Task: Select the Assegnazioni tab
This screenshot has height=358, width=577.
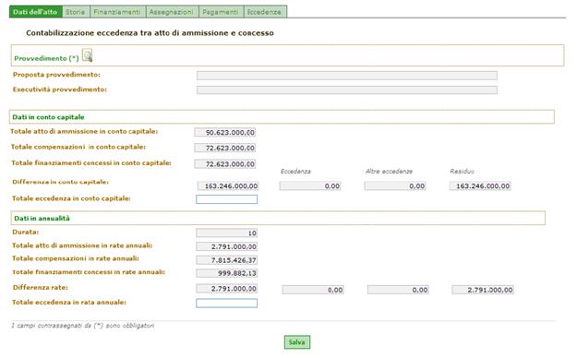Action: click(x=172, y=12)
